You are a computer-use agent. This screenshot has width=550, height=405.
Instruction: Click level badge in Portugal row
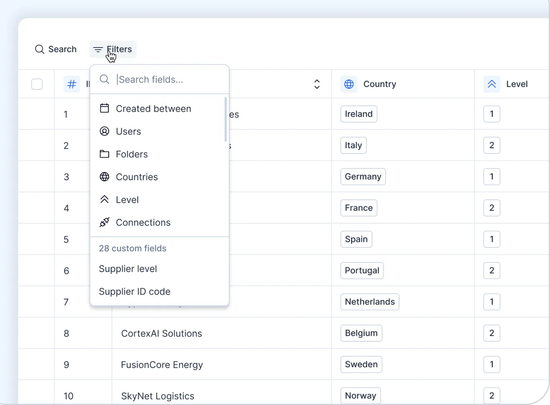(x=492, y=270)
